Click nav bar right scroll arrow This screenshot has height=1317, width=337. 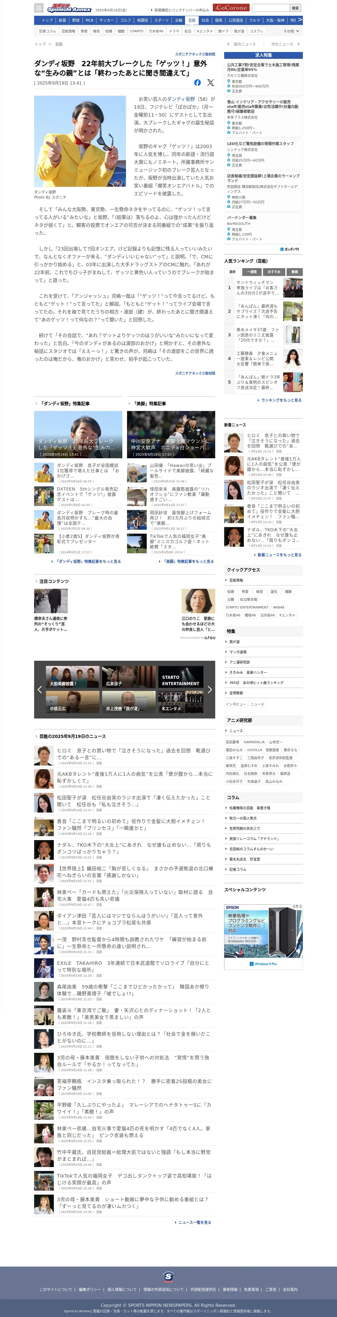coord(300,20)
